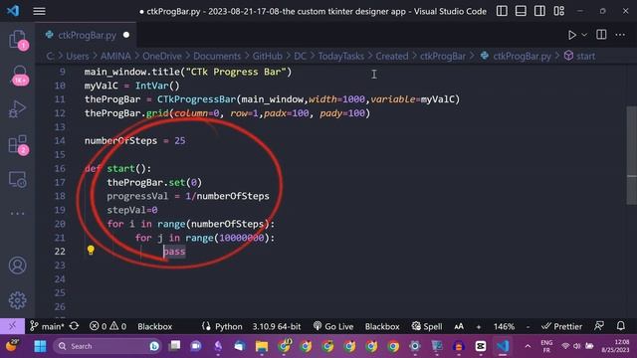
Task: Run the Python file with play button
Action: coord(571,35)
